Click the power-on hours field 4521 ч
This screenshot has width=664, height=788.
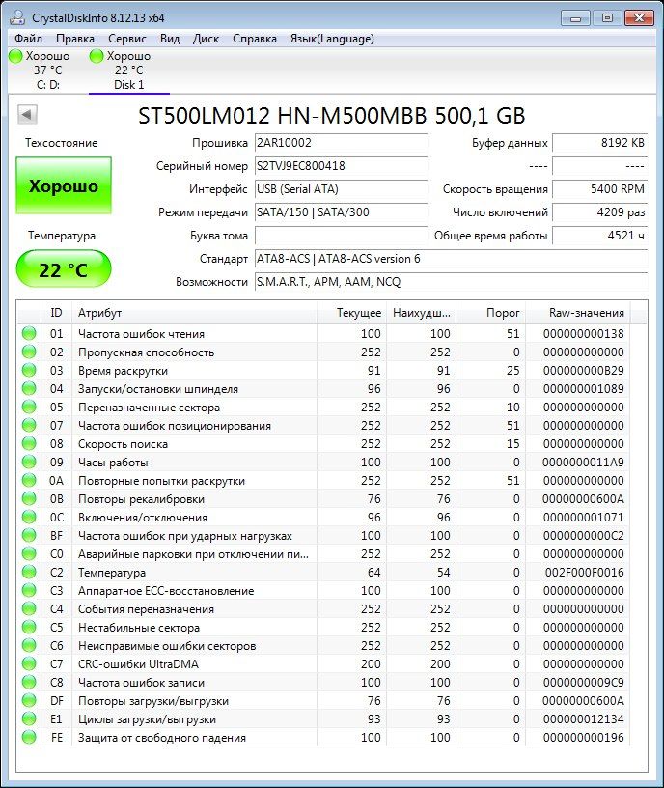599,236
